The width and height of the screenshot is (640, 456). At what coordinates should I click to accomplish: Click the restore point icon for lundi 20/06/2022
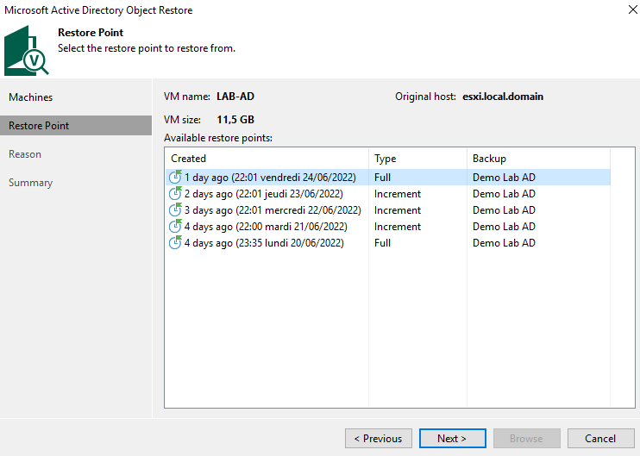[175, 242]
